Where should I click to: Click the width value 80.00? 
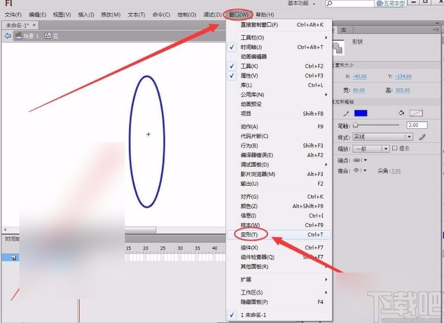[359, 90]
